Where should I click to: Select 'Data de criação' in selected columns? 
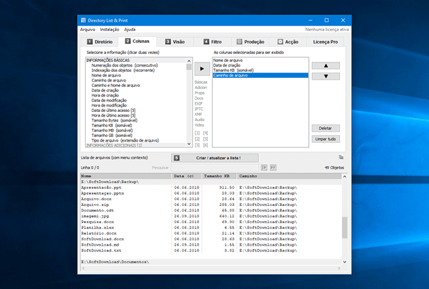point(260,65)
